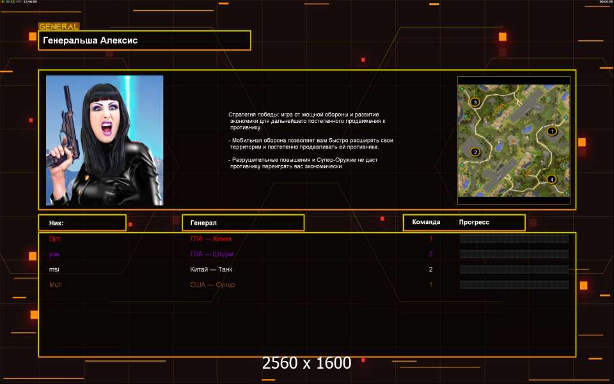Viewport: 614px width, 384px height.
Task: Click the Прогресс column header
Action: [x=474, y=222]
